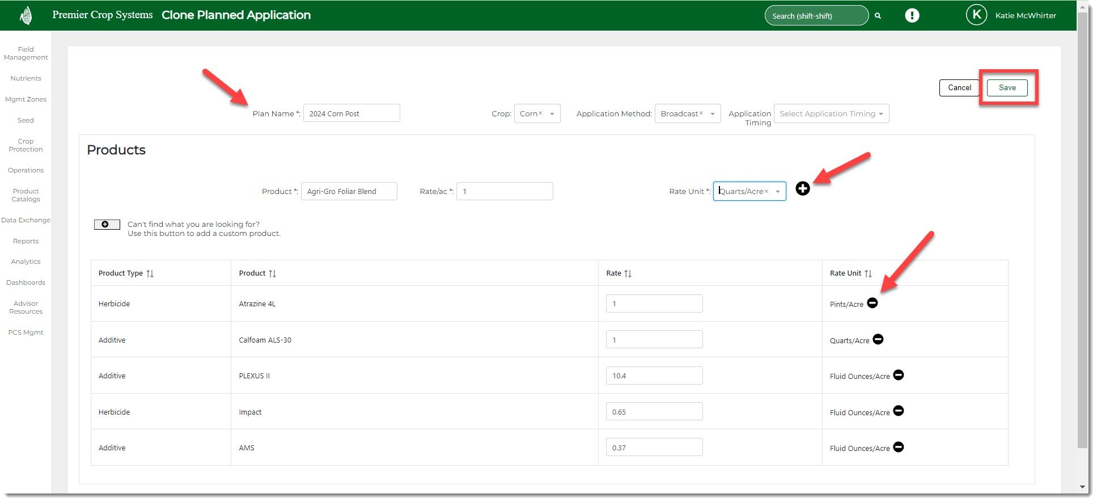This screenshot has width=1097, height=502.
Task: Sort table by Rate column
Action: [628, 273]
